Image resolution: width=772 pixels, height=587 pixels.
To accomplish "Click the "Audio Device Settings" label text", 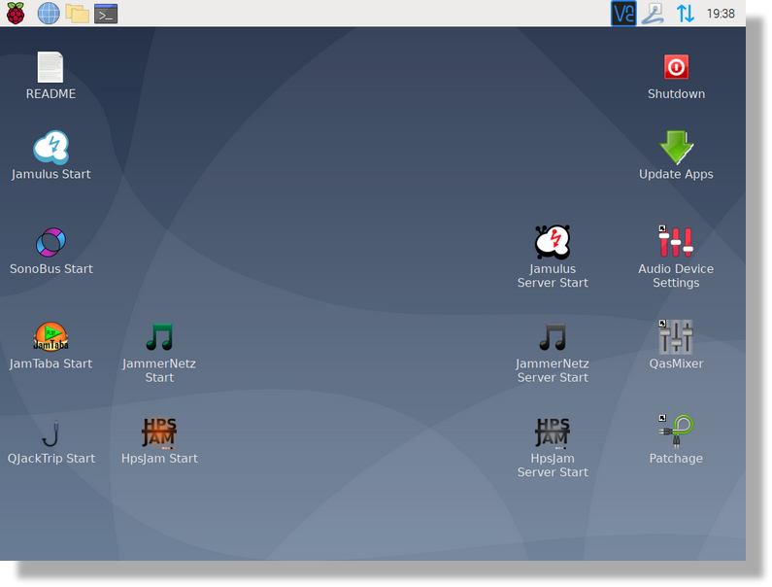I will coord(676,275).
